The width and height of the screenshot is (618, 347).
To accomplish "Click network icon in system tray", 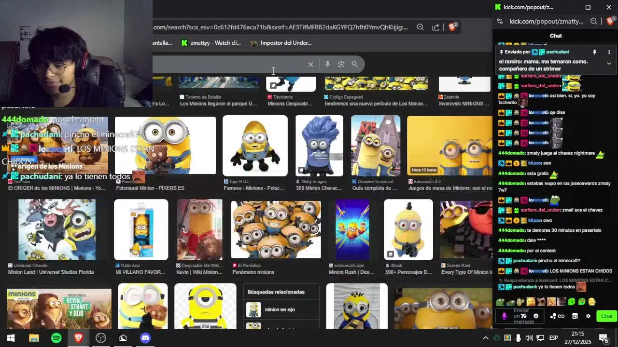I will [x=540, y=338].
